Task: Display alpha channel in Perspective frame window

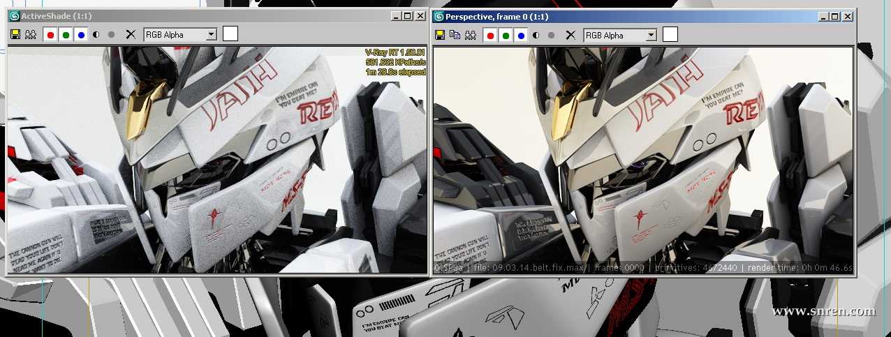Action: [x=536, y=35]
